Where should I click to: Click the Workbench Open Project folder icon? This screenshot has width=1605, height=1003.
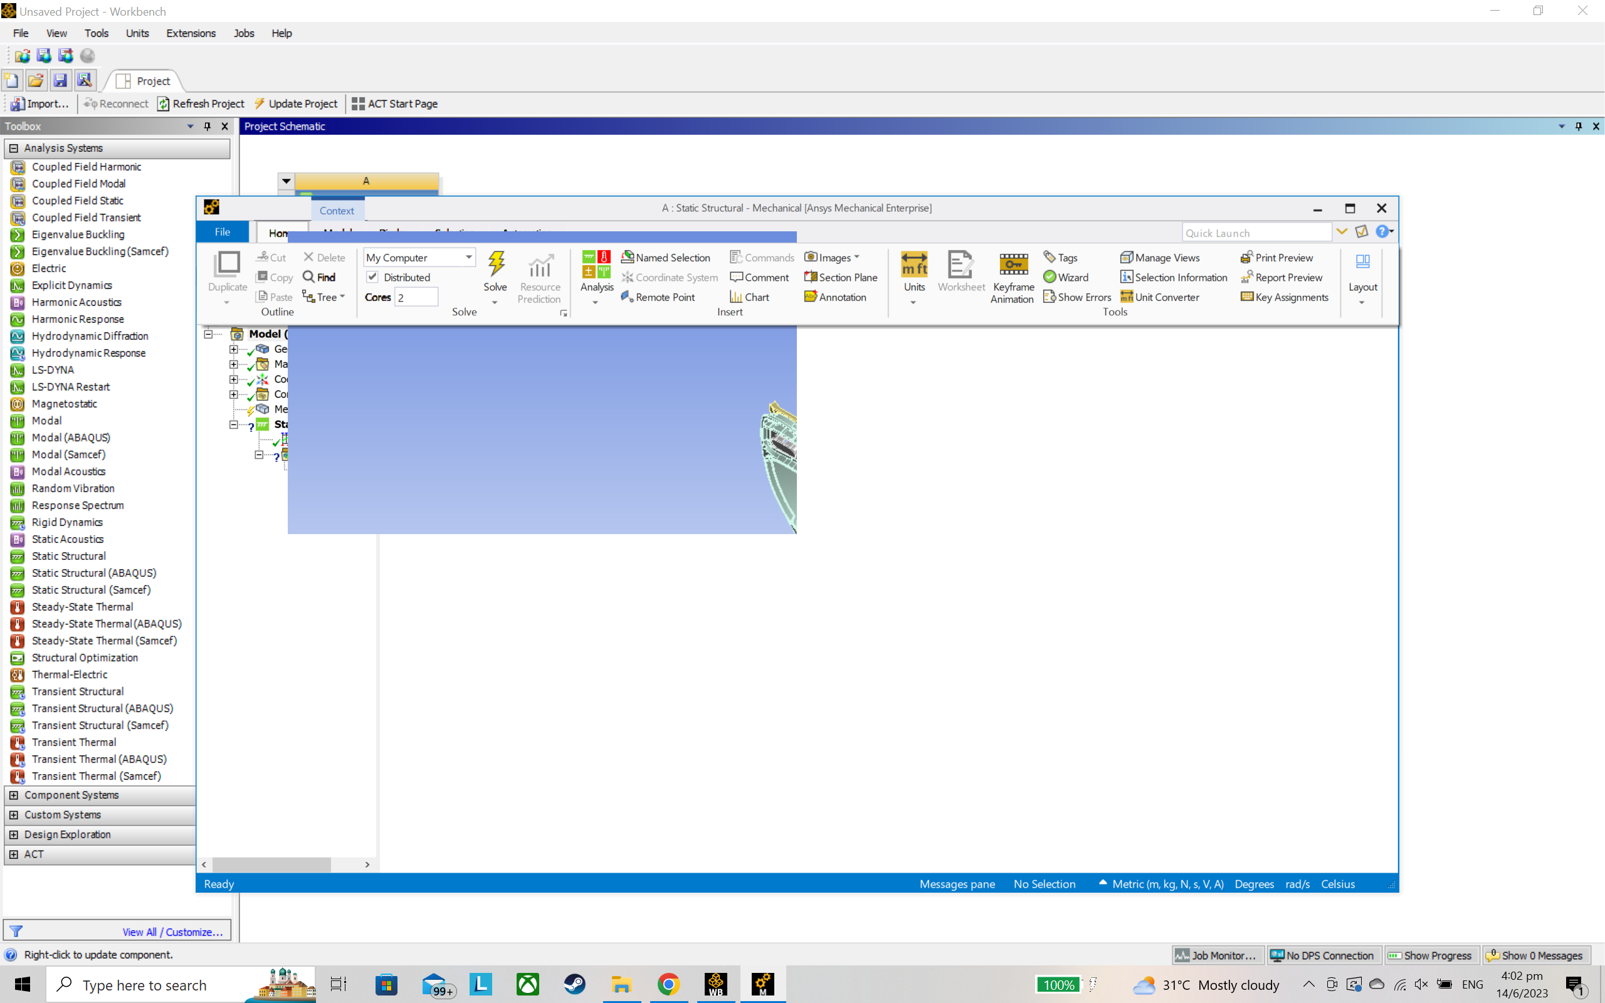36,81
